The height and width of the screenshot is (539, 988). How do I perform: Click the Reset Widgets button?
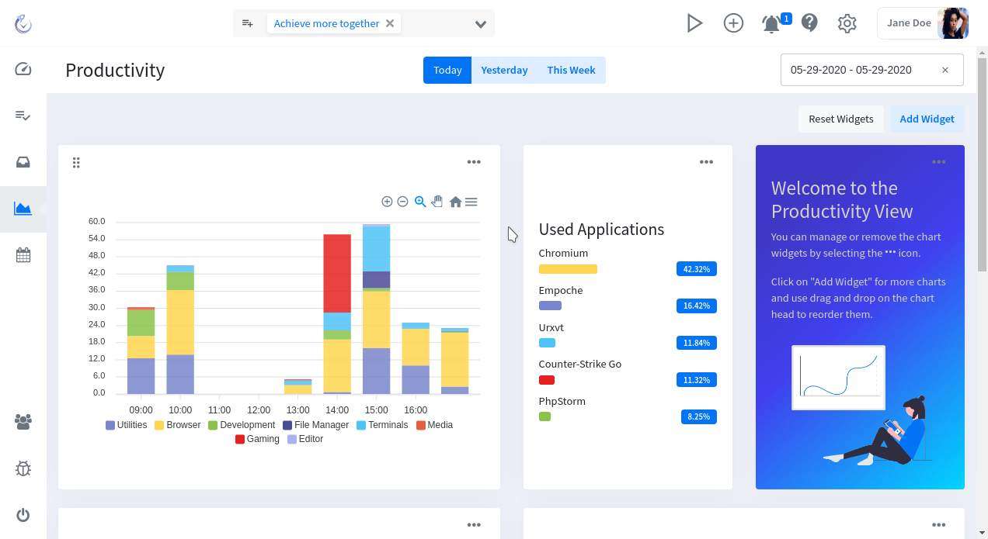click(840, 119)
